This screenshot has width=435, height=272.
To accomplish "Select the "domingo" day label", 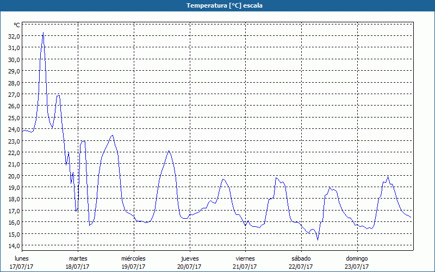I will pyautogui.click(x=357, y=258).
